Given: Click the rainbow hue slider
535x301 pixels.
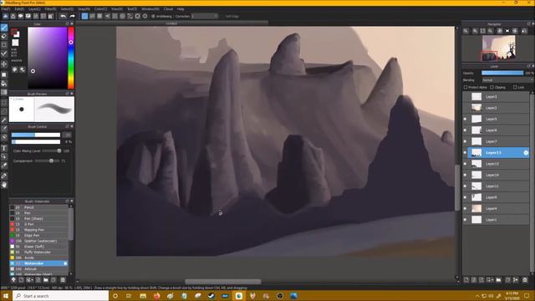Looking at the screenshot, I should click(x=70, y=58).
